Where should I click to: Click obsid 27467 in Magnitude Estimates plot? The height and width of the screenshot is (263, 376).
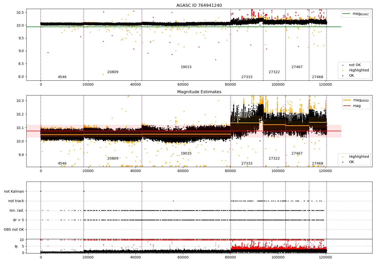pyautogui.click(x=297, y=154)
